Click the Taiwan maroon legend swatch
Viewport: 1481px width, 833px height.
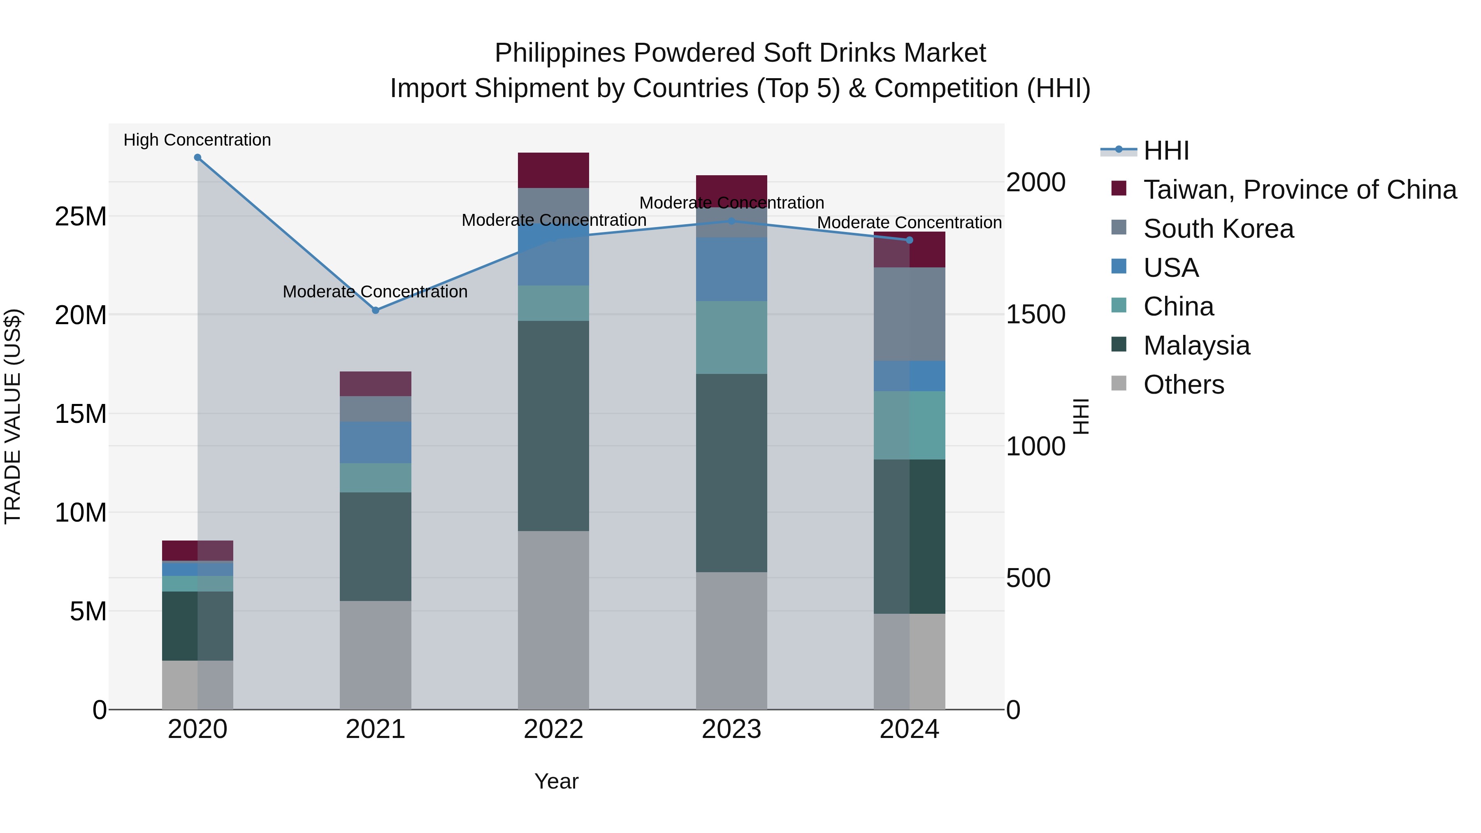(x=1119, y=188)
